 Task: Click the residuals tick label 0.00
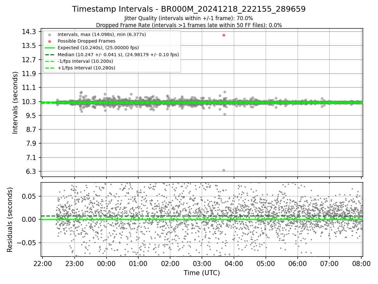pos(30,219)
